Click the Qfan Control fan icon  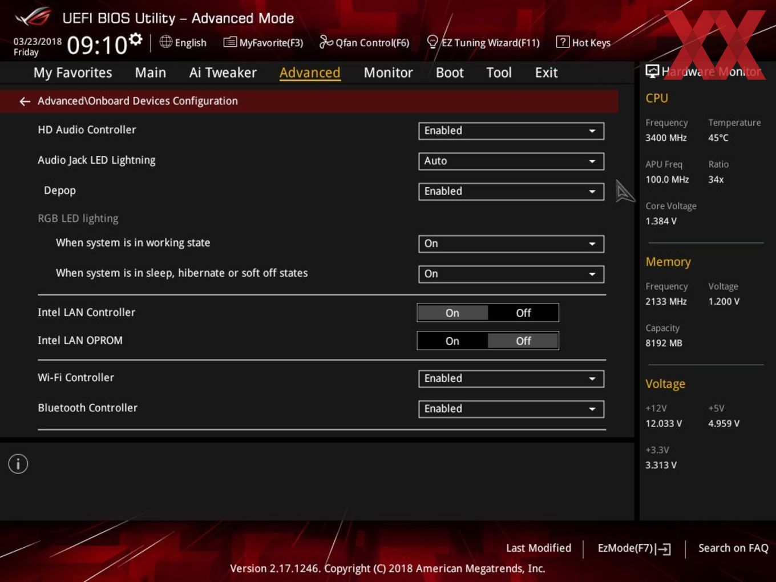click(326, 42)
